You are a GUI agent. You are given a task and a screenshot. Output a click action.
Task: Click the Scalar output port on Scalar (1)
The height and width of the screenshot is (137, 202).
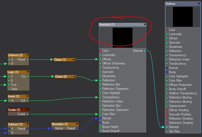click(x=27, y=114)
